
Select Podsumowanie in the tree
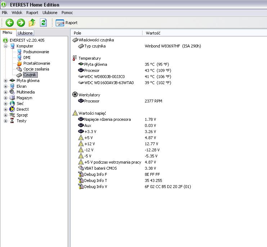(x=36, y=52)
